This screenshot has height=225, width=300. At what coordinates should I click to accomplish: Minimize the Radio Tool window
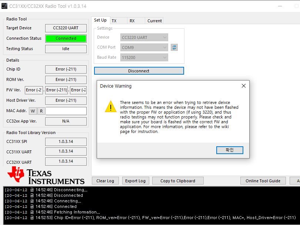[x=280, y=6]
